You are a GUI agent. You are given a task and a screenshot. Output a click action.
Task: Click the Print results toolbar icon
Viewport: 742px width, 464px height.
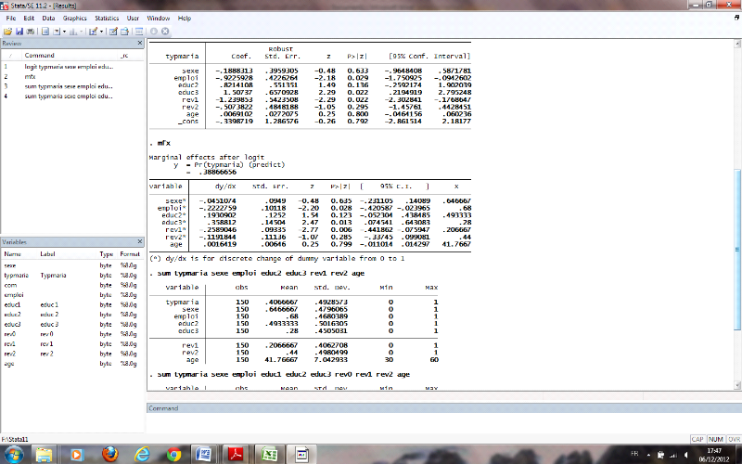29,31
